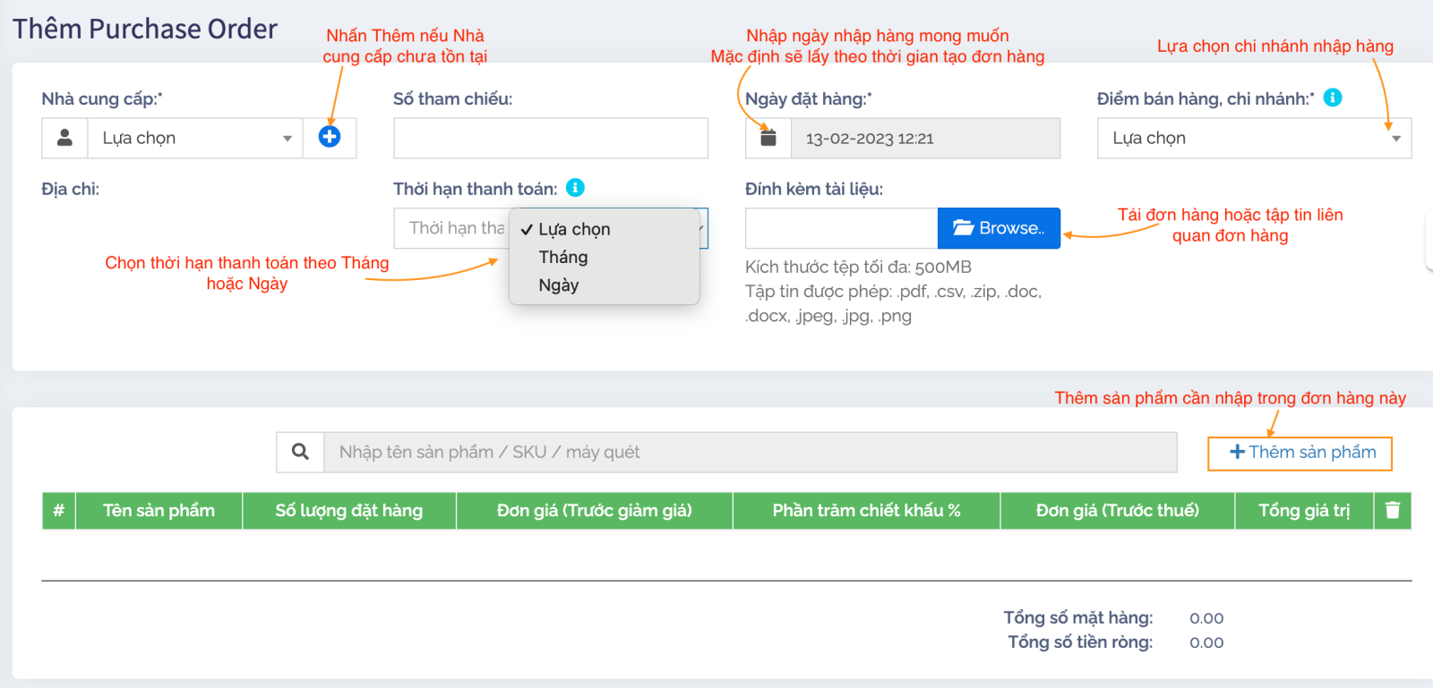Focus the Số tham chiếu input field
This screenshot has height=688, width=1433.
point(550,138)
